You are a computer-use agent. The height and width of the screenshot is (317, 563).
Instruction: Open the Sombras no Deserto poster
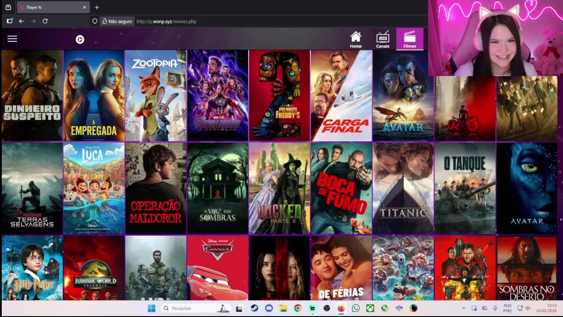pos(527,268)
